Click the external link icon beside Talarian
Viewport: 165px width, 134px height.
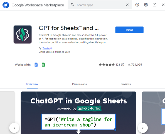click(x=51, y=48)
